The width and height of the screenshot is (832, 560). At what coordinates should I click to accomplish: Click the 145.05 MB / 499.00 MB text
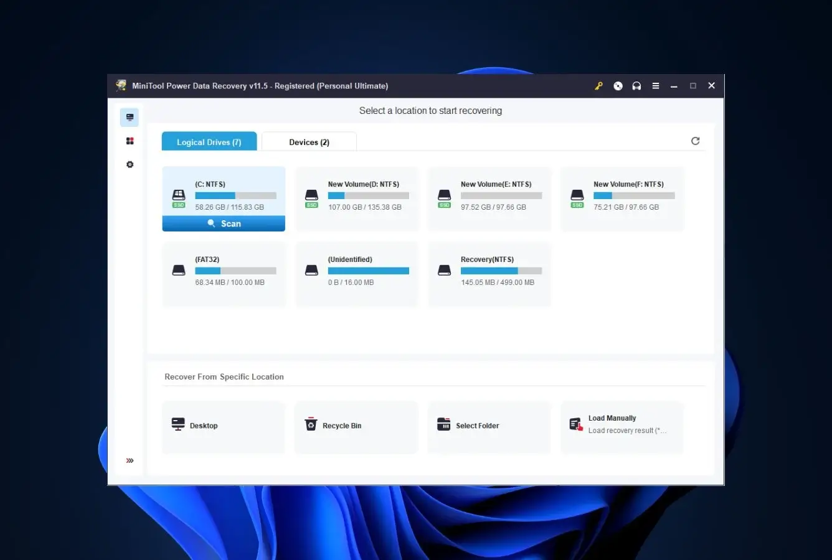coord(498,282)
